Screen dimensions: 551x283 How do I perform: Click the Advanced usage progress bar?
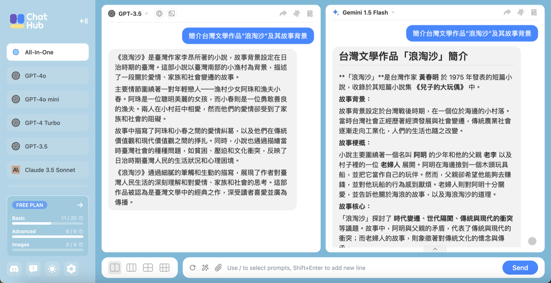click(48, 237)
